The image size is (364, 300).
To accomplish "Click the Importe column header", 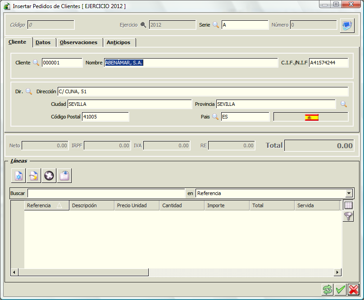I will (x=227, y=205).
